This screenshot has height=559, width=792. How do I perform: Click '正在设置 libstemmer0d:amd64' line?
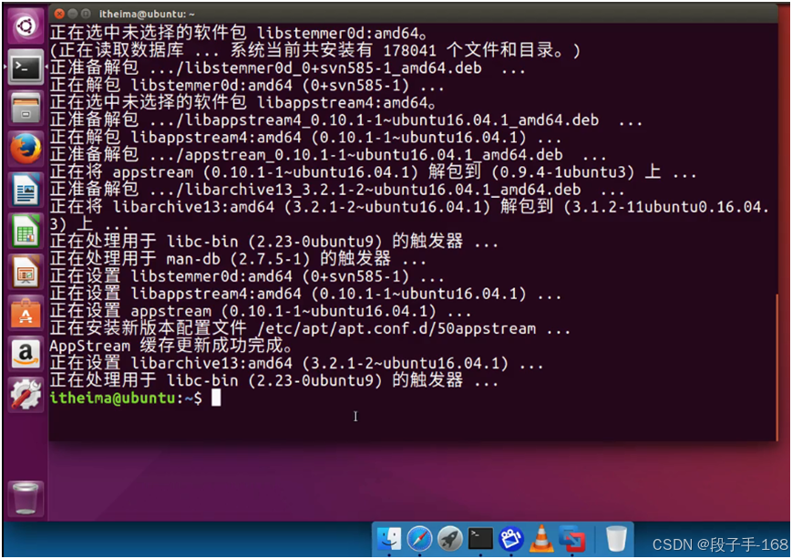[x=247, y=276]
